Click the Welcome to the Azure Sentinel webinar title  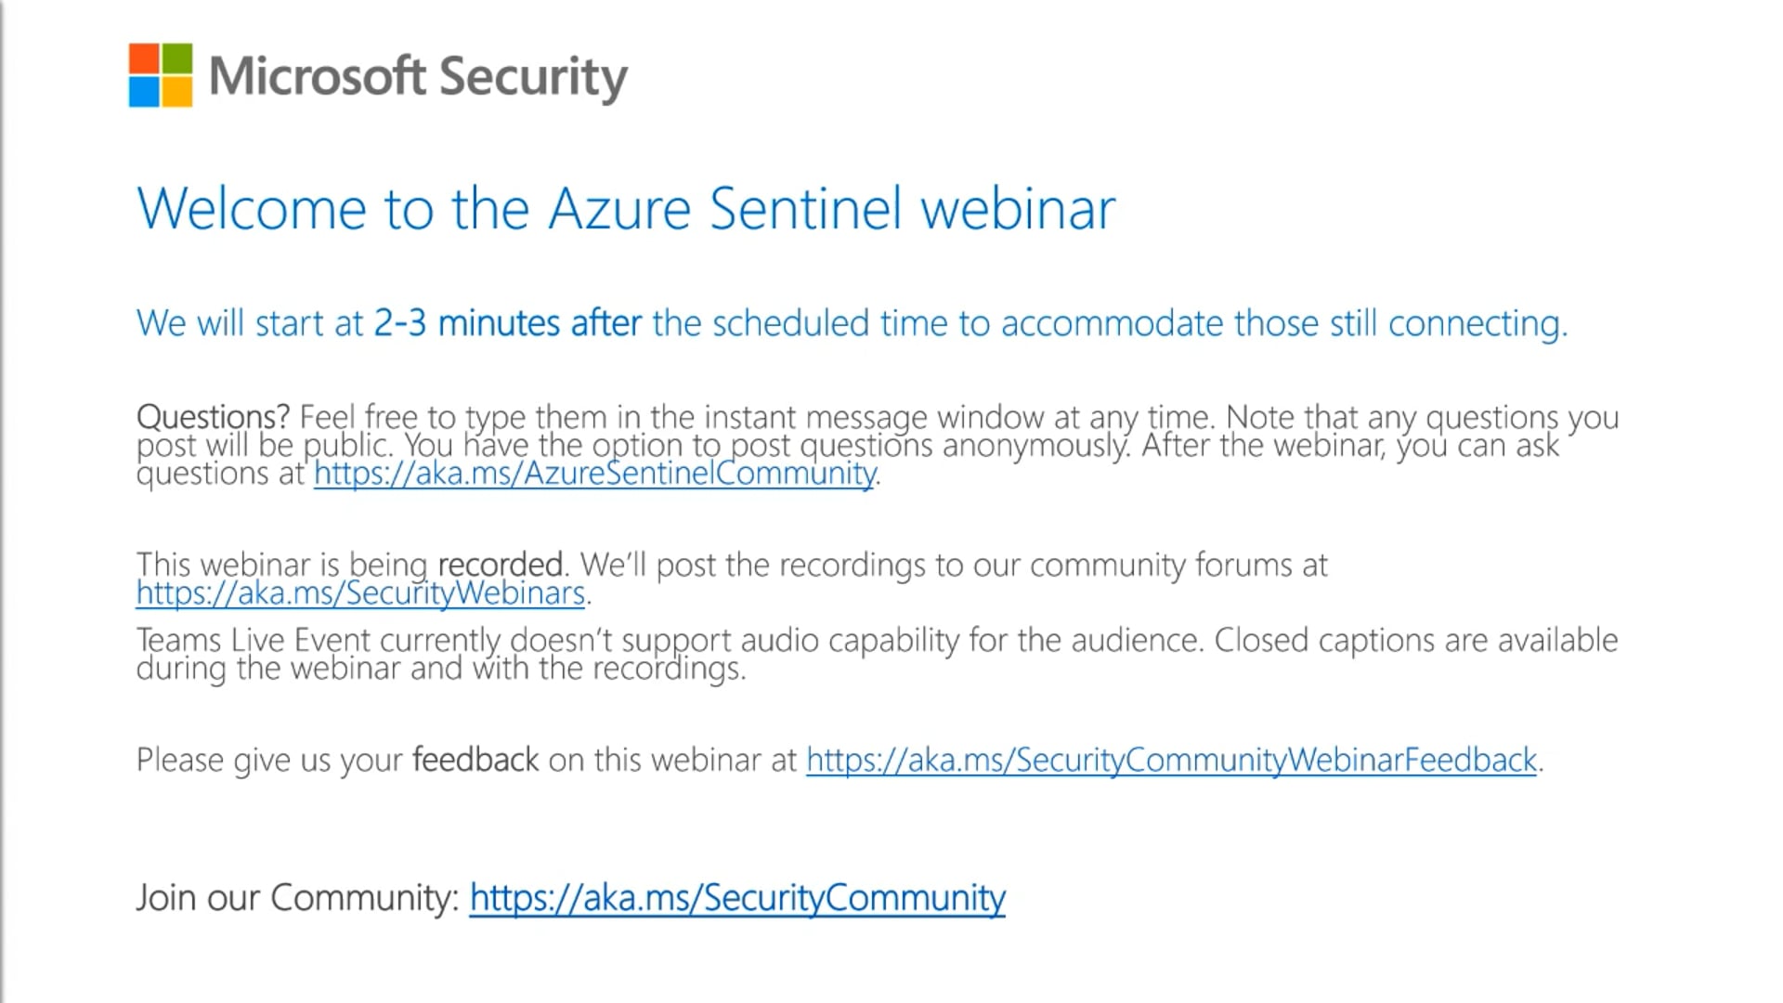coord(625,209)
